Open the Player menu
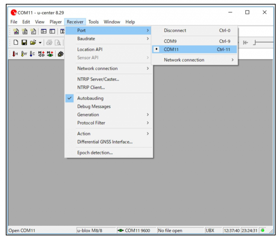This screenshot has height=240, width=280. click(x=56, y=22)
